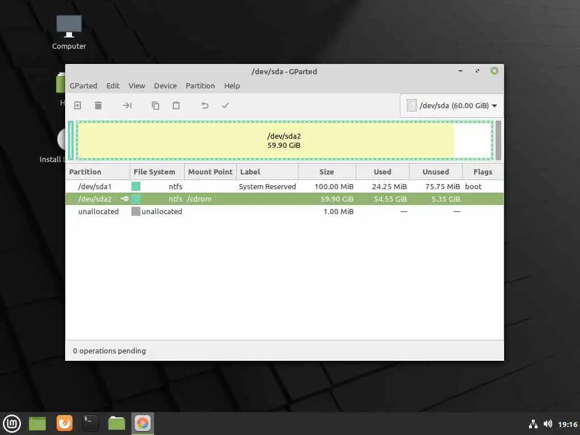Screen dimensions: 580x435
Task: Click the Resize/Move toolbar icon
Action: tap(127, 105)
